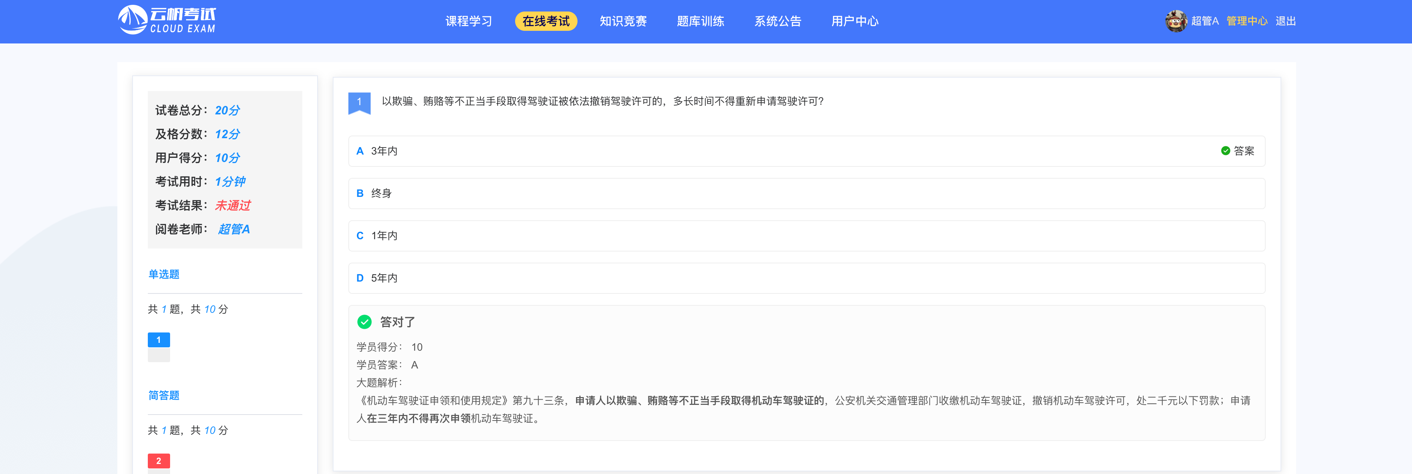Screen dimensions: 1412x474
Task: Jump to question 1 in 单选题
Action: tap(159, 340)
